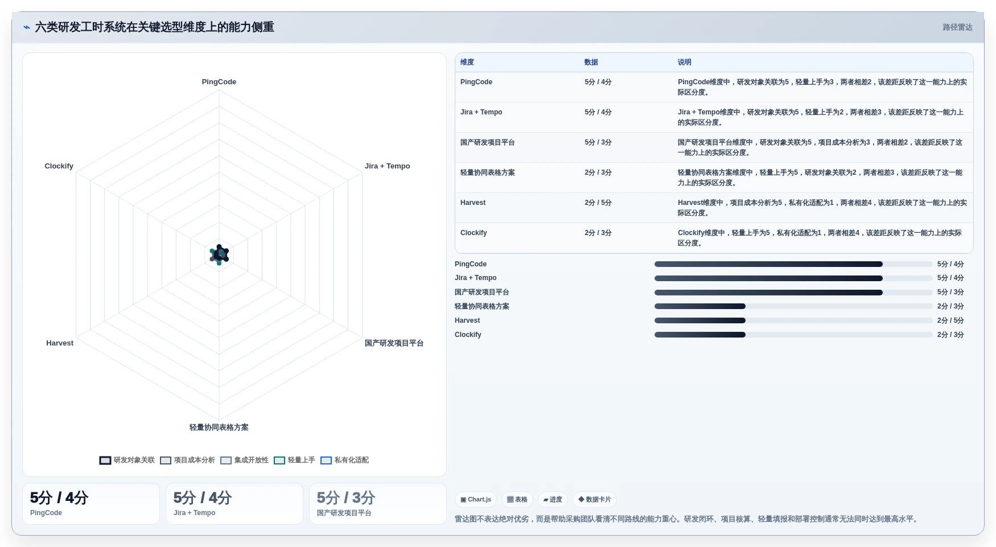Click the 数据卡片 tag chip
This screenshot has width=996, height=547.
(595, 500)
